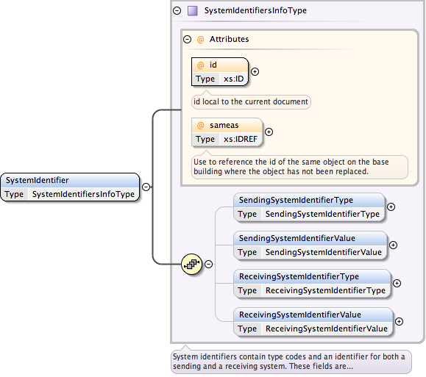Expand the SendingSystemIdentifierValue element

pyautogui.click(x=393, y=245)
